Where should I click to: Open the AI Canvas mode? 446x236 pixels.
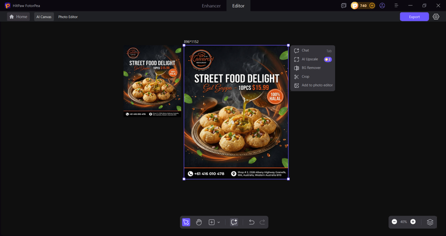coord(44,17)
